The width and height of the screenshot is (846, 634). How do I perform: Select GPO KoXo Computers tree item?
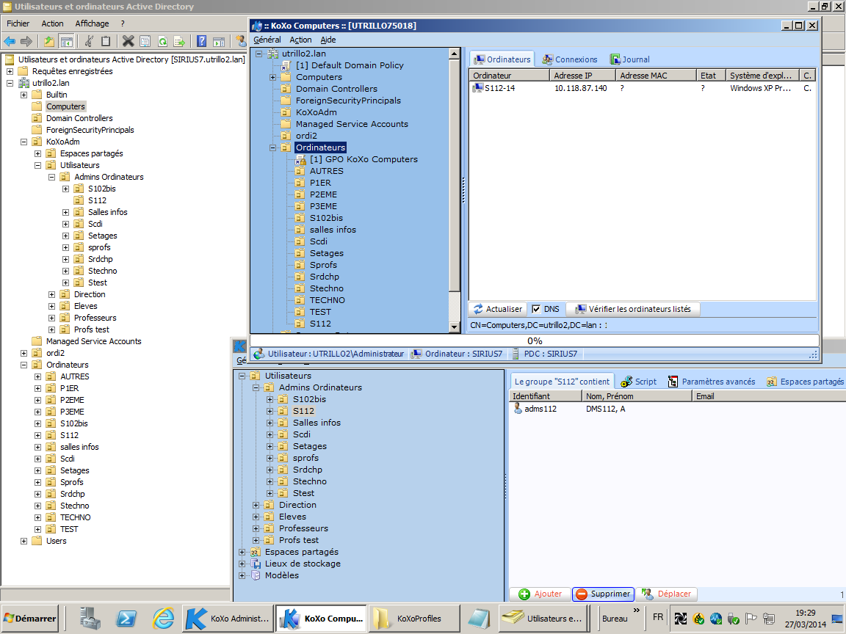pos(364,159)
